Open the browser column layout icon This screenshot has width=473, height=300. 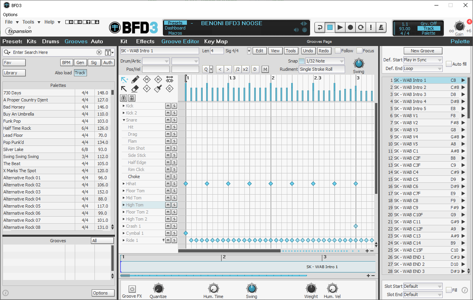[109, 52]
